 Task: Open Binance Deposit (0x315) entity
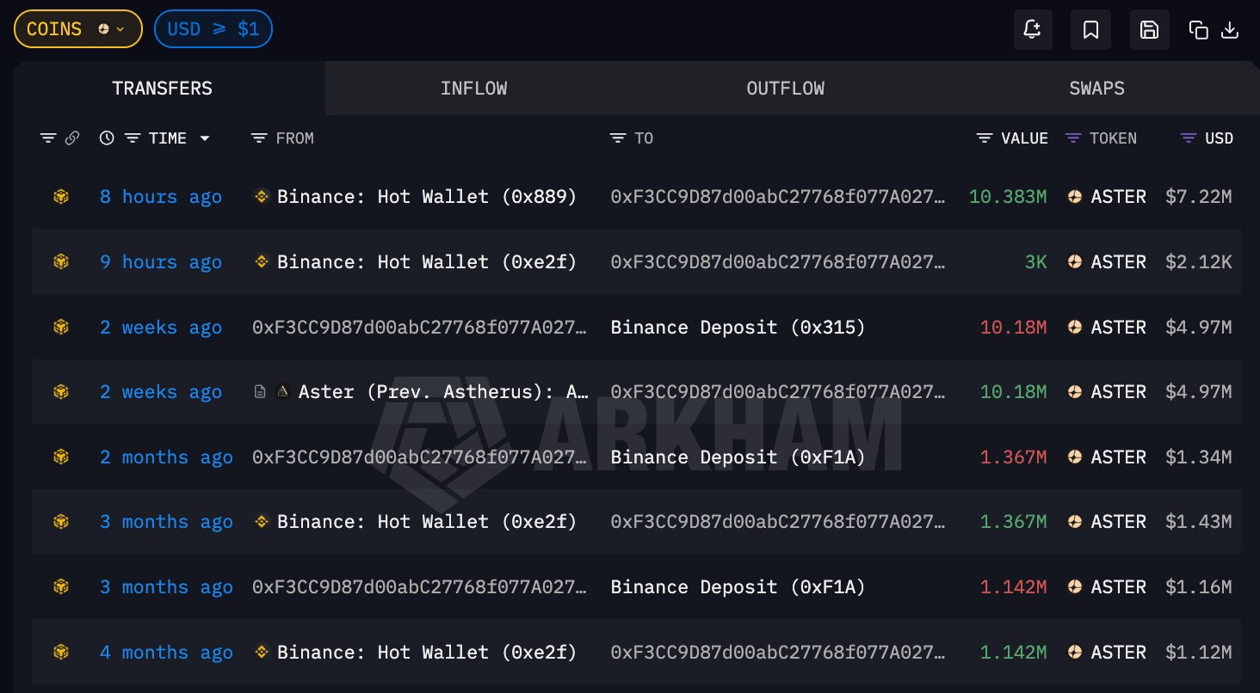pos(738,327)
